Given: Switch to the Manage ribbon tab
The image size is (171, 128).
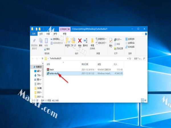Looking at the screenshot, I should click(x=65, y=34).
